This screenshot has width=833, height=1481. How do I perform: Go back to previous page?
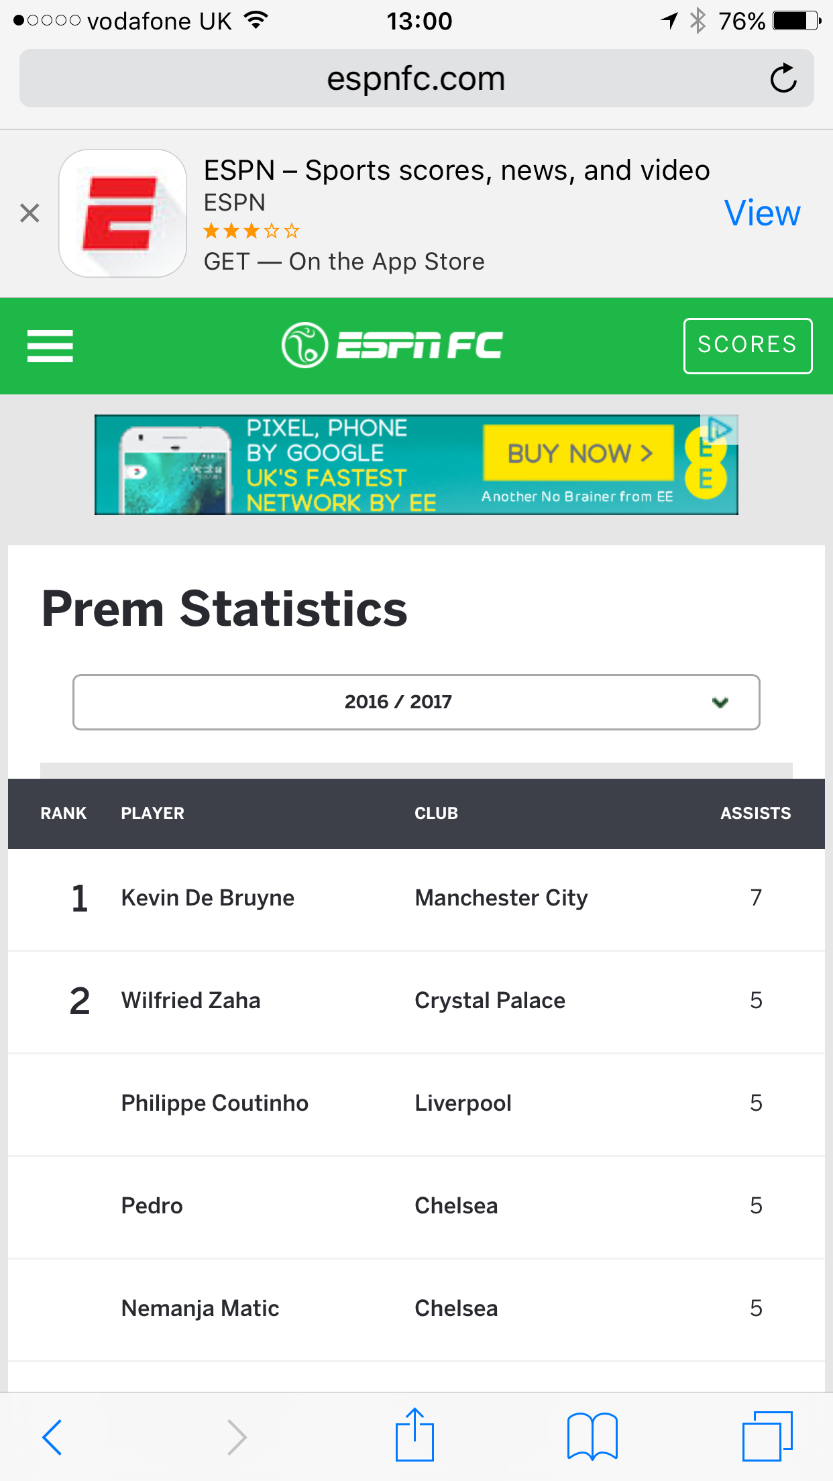tap(52, 1437)
